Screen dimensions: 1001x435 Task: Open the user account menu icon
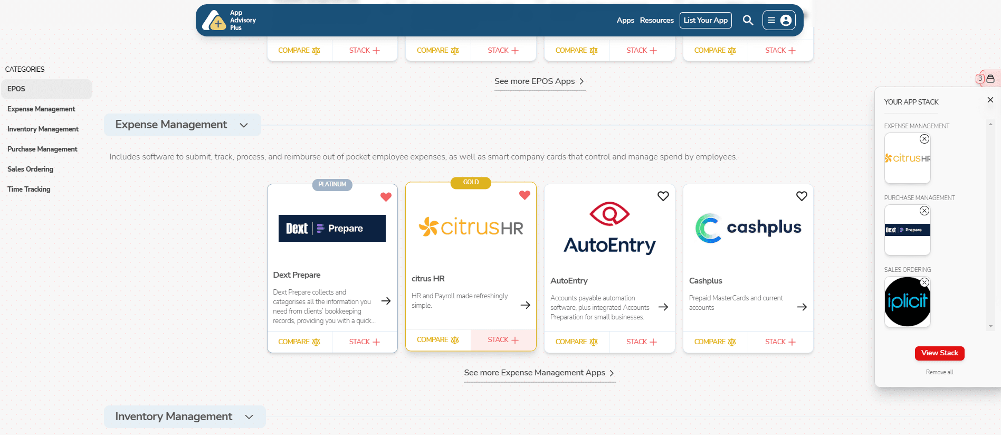785,21
